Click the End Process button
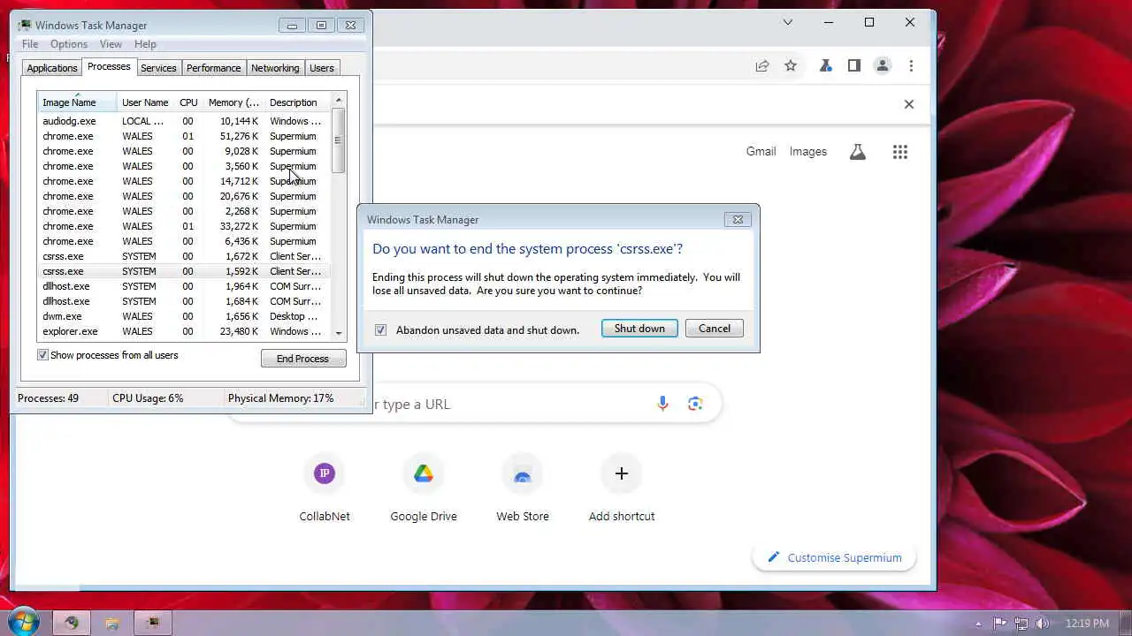1132x636 pixels. click(x=302, y=359)
